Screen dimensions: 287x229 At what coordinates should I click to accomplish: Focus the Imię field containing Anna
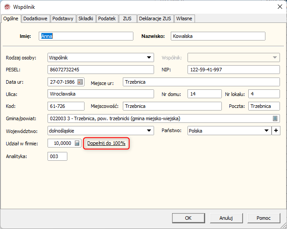click(x=86, y=36)
